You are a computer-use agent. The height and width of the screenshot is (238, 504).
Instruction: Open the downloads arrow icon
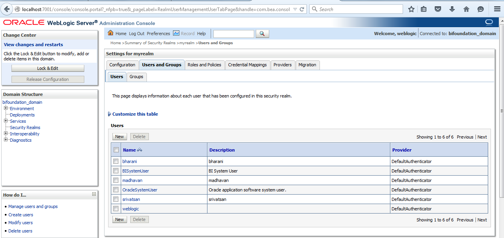coord(452,9)
